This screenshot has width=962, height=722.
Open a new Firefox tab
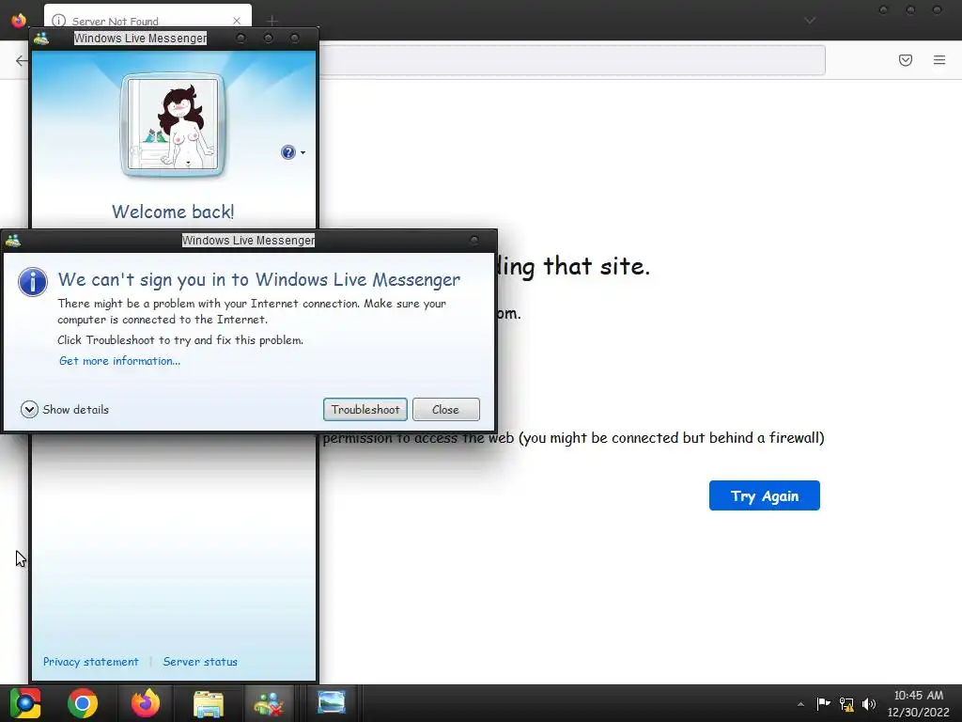click(272, 21)
